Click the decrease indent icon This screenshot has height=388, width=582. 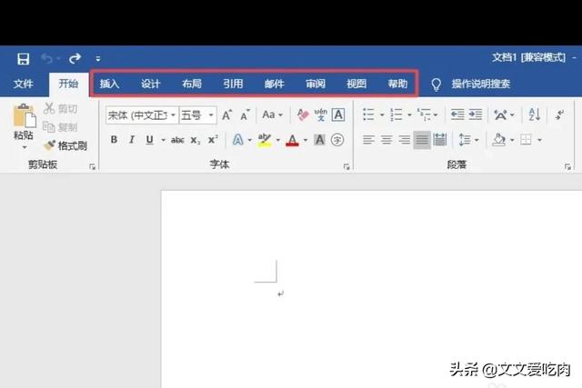(457, 115)
